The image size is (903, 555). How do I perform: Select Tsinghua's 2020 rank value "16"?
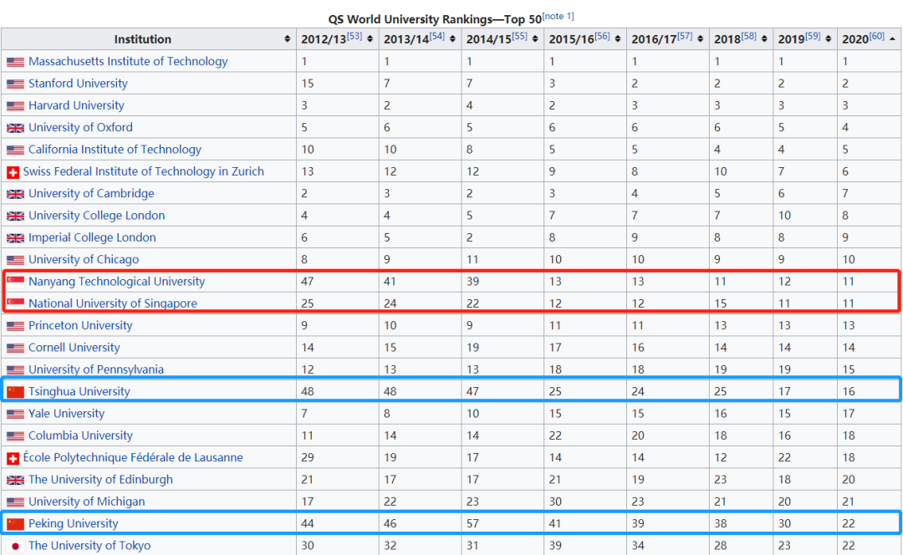click(x=849, y=391)
